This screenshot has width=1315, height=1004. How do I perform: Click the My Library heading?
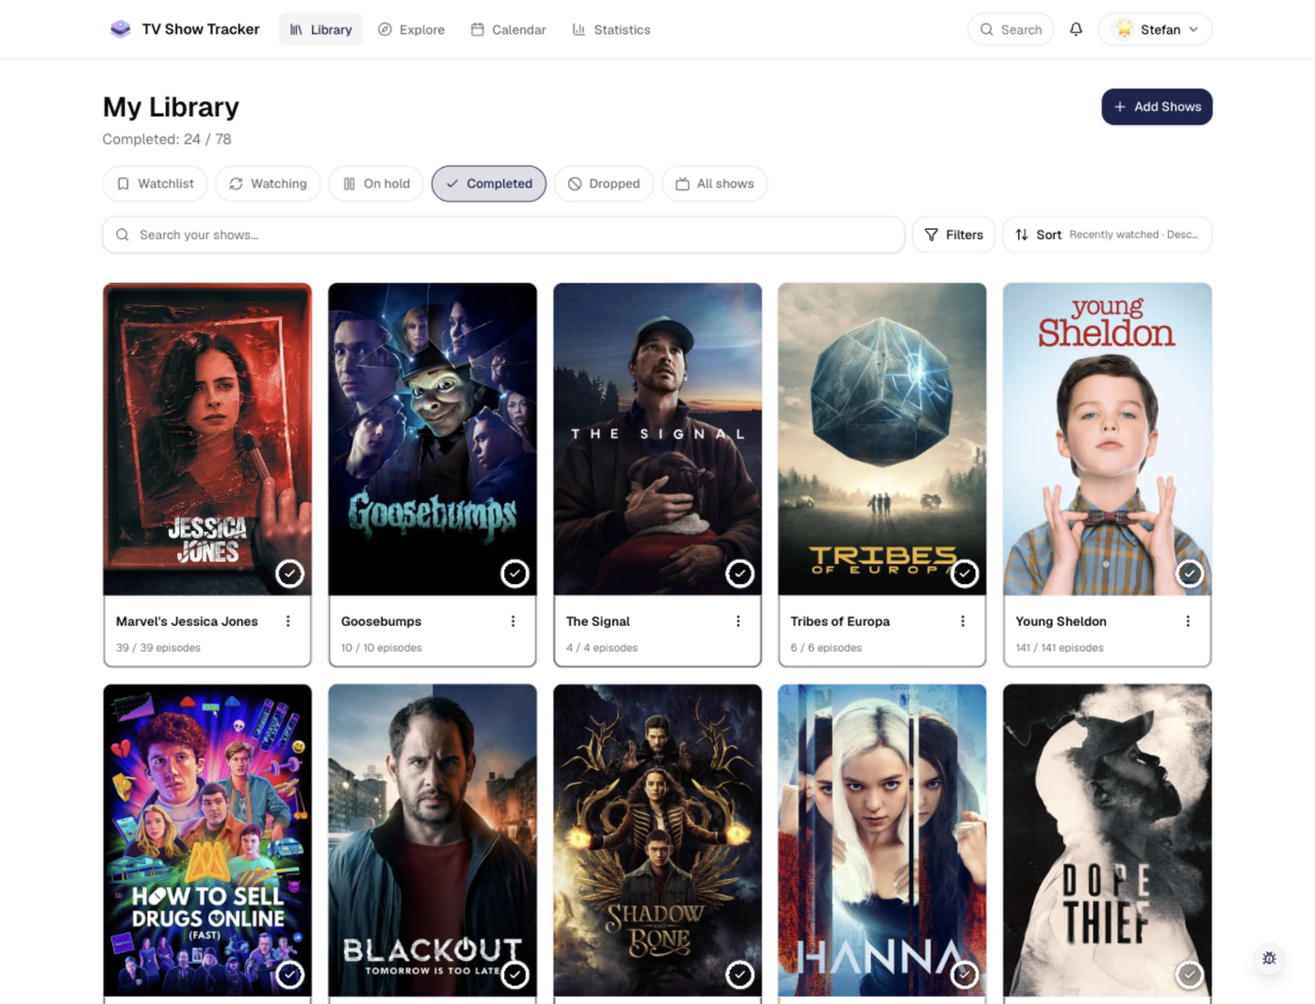(x=171, y=107)
